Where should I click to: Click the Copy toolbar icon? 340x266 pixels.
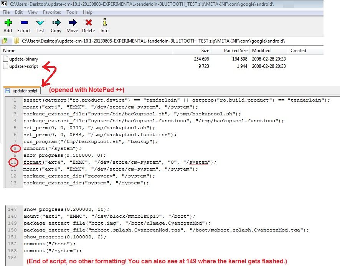(x=56, y=23)
